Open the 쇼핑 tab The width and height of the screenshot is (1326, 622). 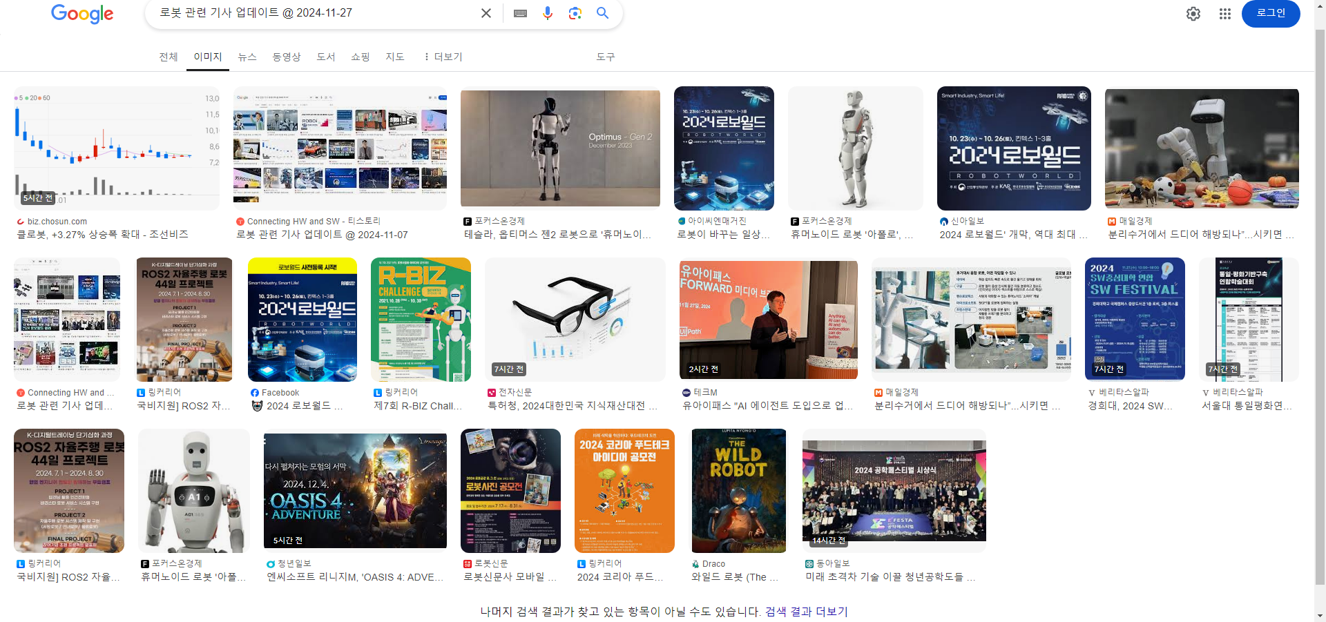coord(361,57)
